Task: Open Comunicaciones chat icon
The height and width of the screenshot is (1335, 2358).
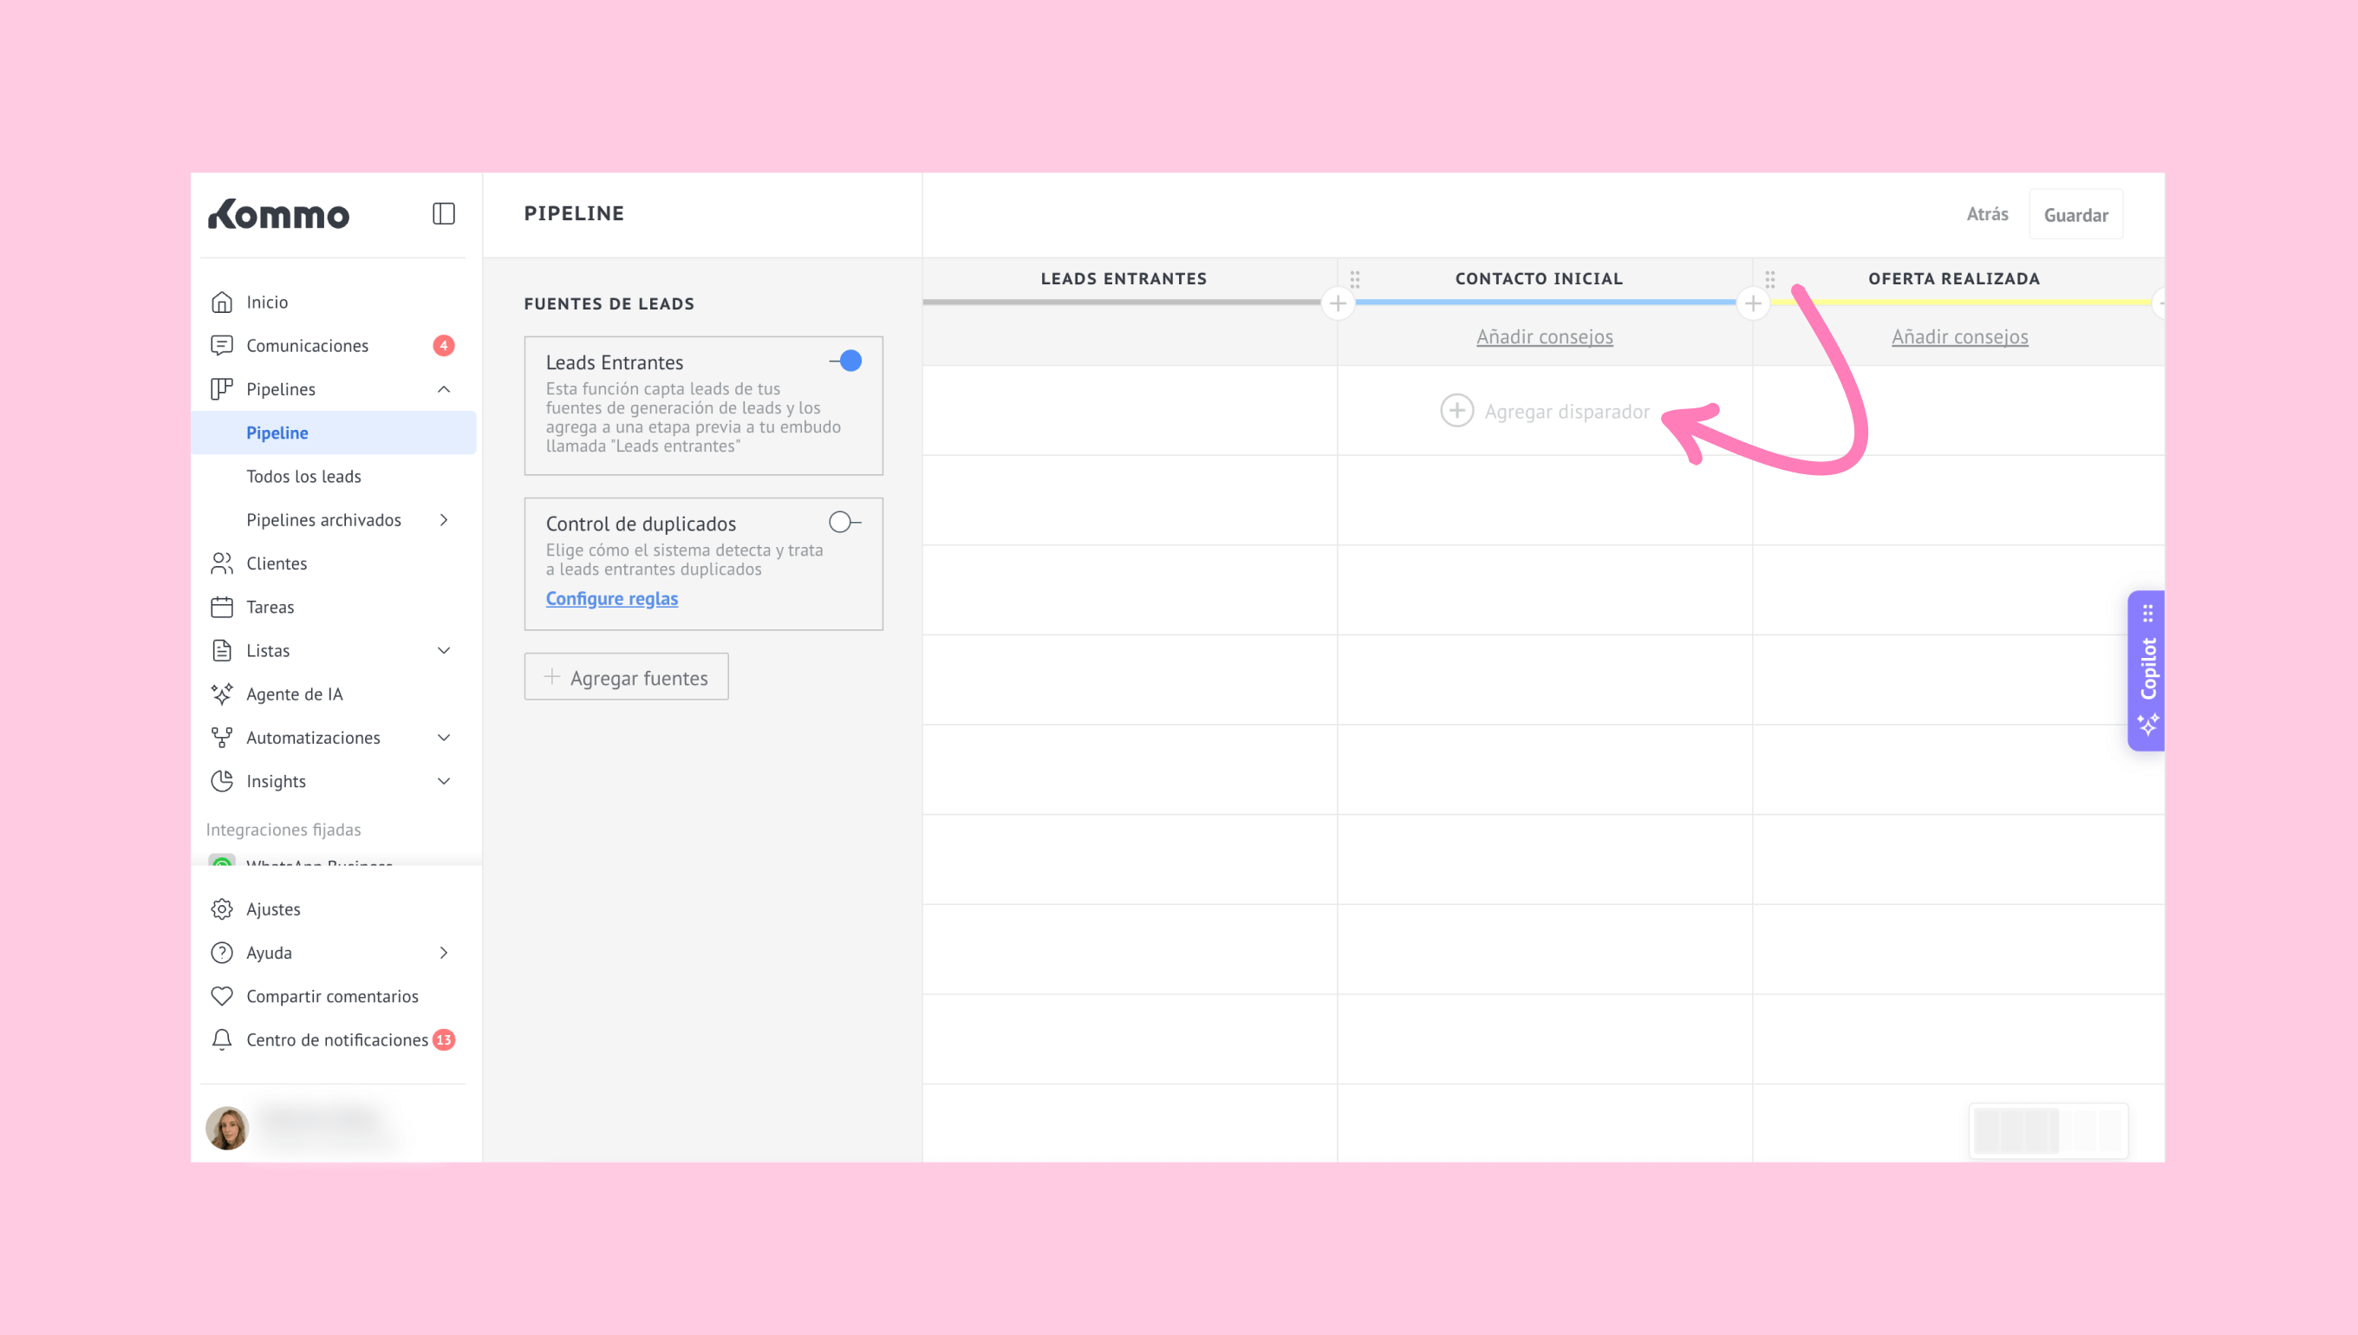Action: [x=222, y=346]
